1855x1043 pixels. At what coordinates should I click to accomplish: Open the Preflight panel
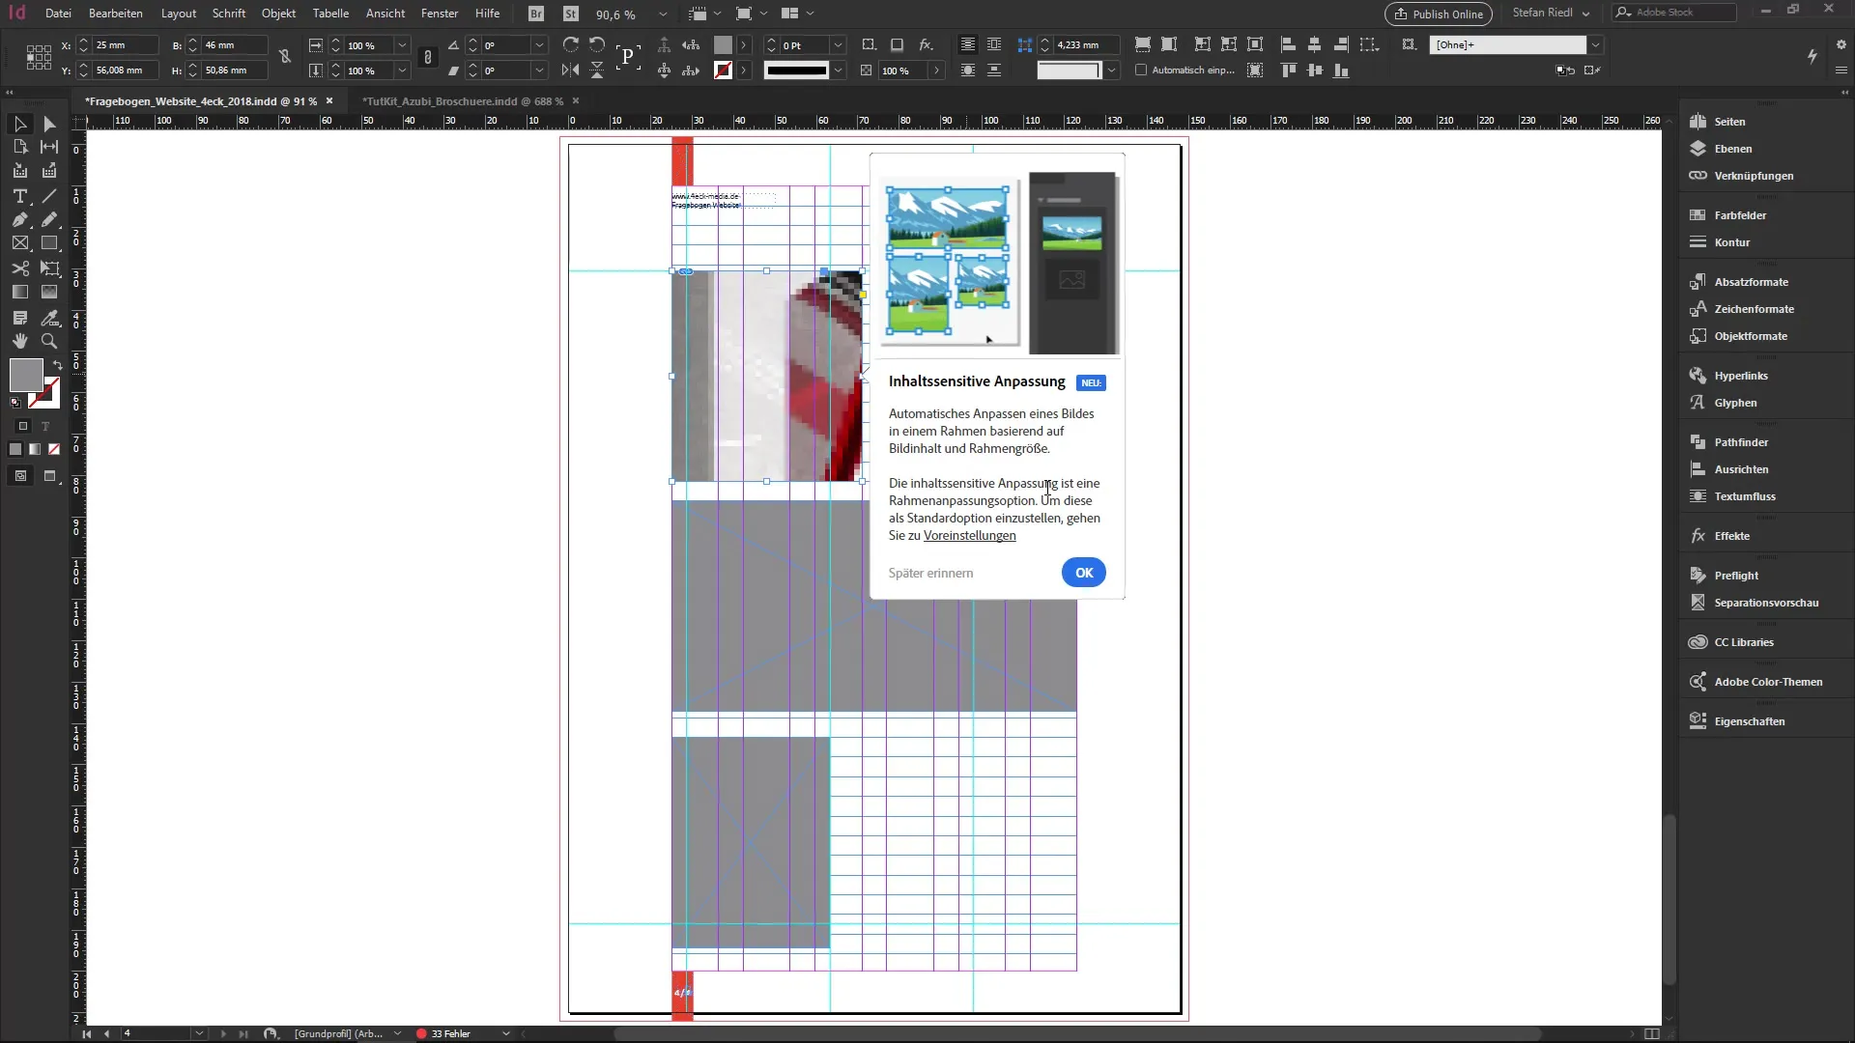point(1736,576)
